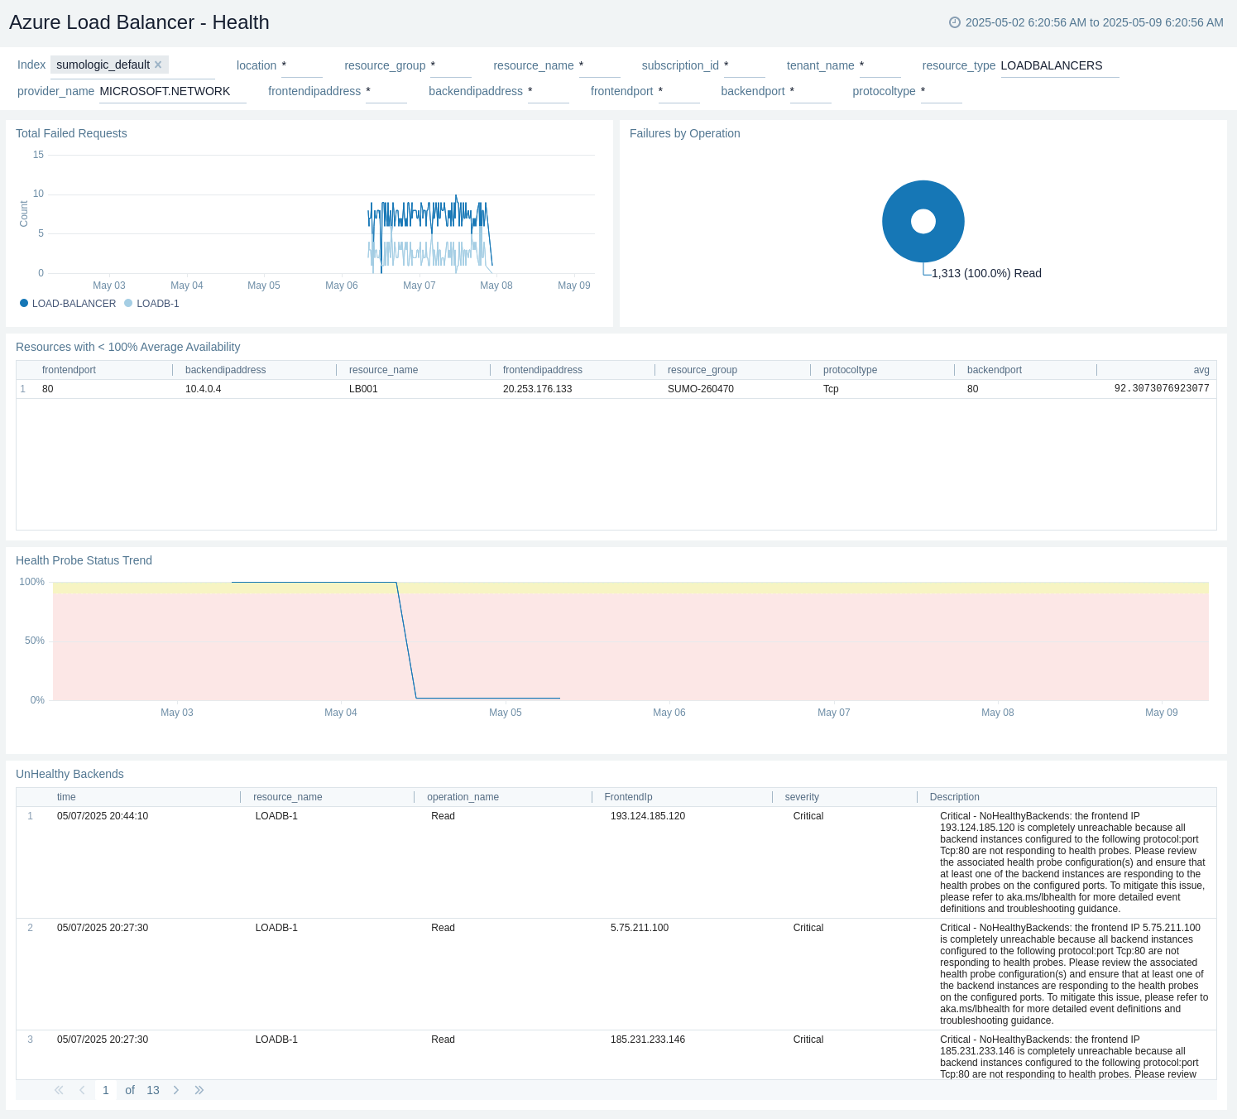Select the SUMO-260470 resource group cell
This screenshot has height=1119, width=1237.
701,389
